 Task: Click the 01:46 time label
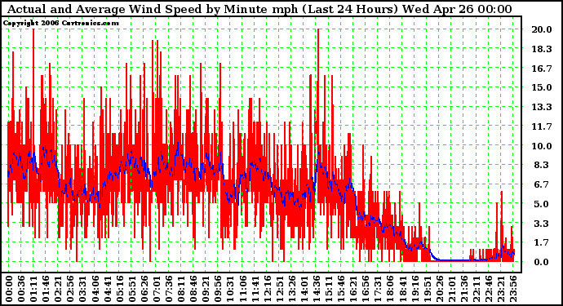46,289
